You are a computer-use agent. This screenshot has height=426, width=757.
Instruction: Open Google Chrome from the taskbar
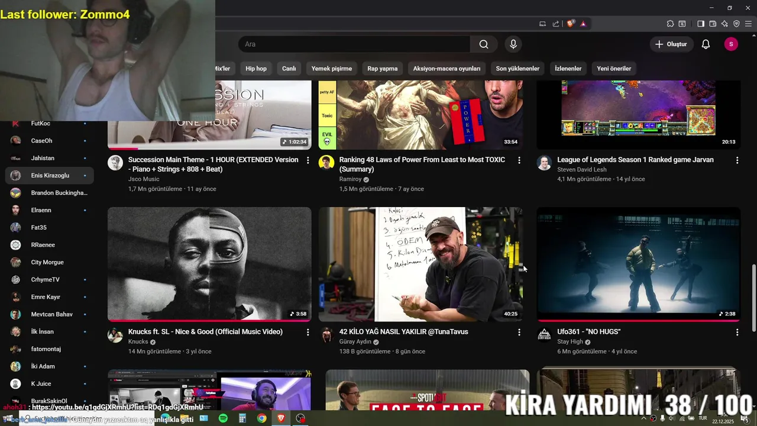click(261, 418)
